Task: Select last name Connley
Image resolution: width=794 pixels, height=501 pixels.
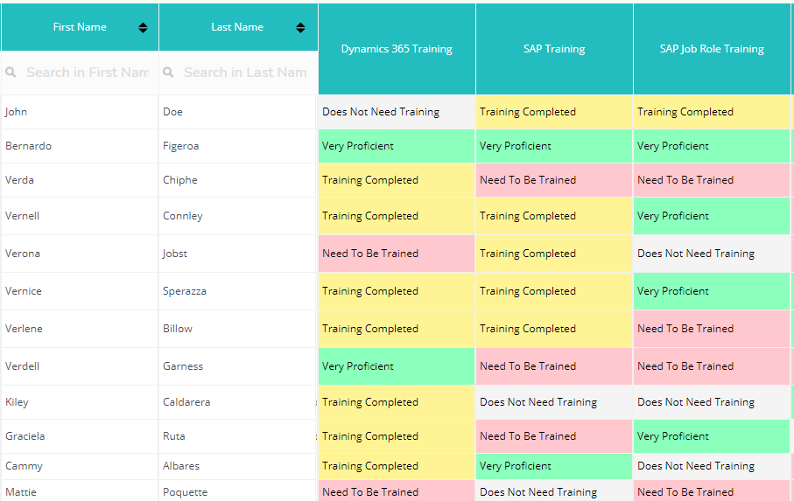Action: click(x=182, y=216)
